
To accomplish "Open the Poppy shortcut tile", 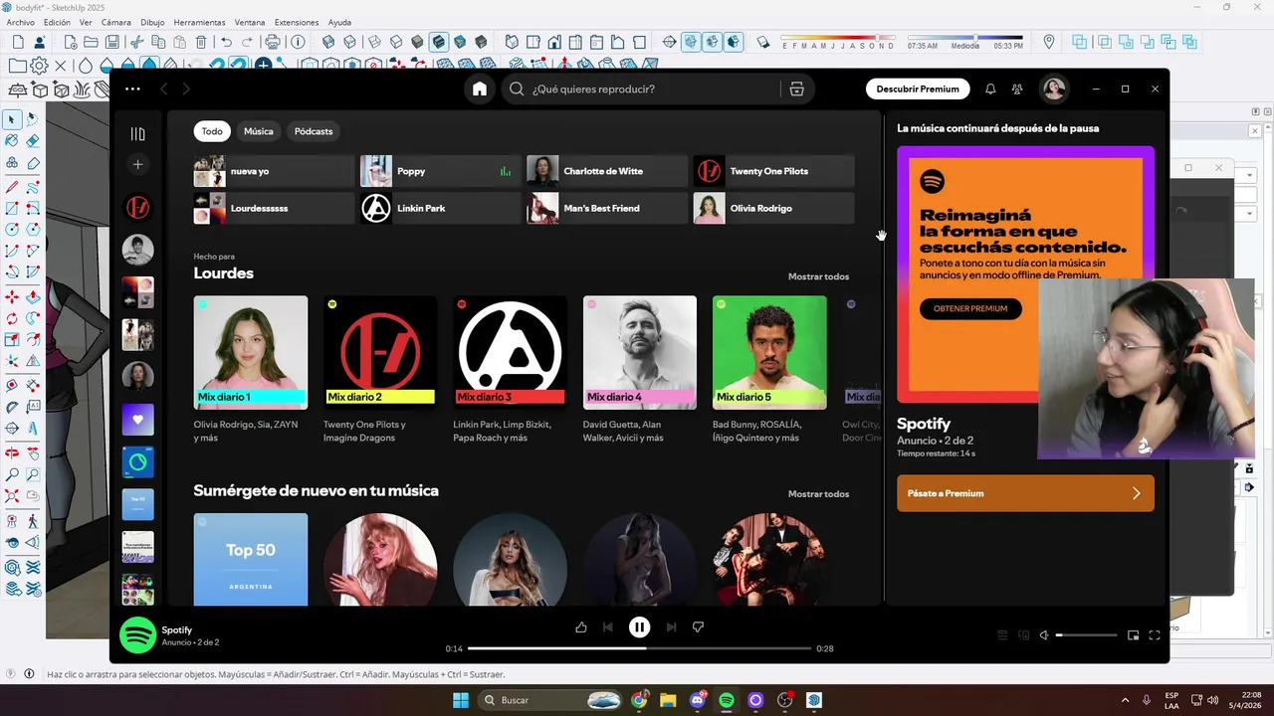I will point(441,171).
